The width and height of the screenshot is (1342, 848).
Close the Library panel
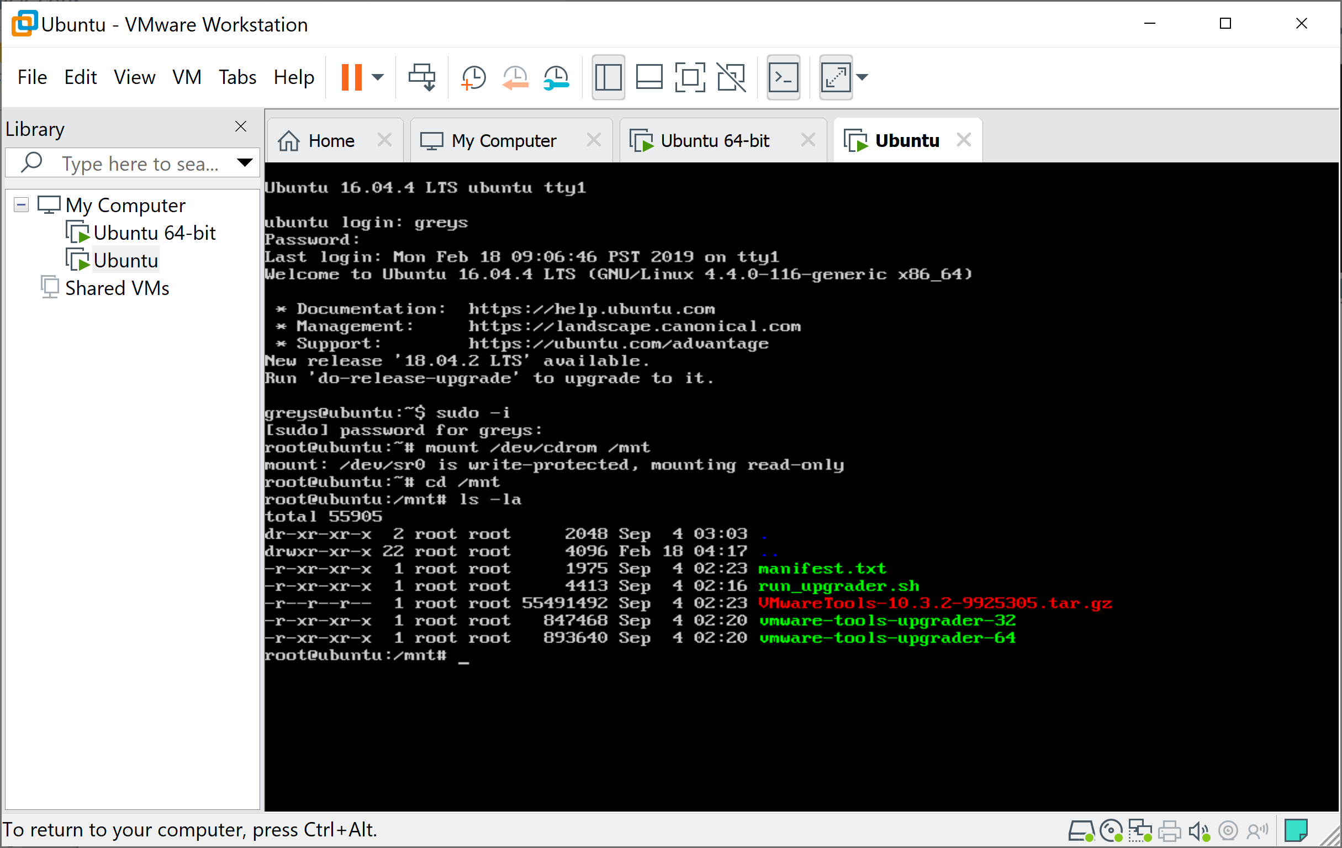[x=241, y=127]
